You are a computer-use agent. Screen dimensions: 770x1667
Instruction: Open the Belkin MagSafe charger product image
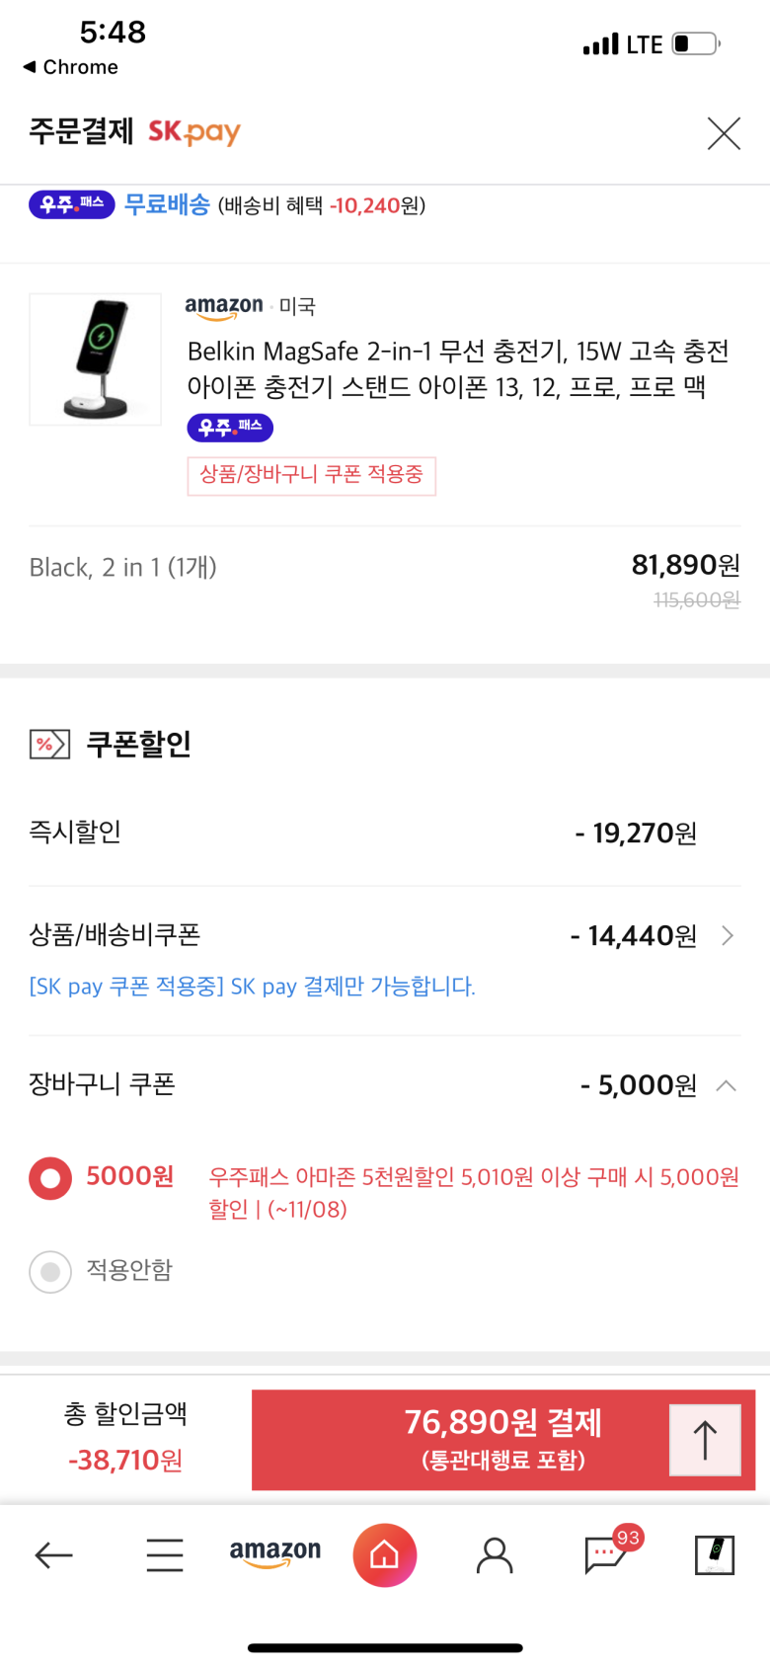(x=96, y=359)
